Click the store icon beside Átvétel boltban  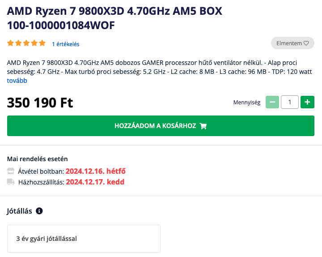click(11, 171)
